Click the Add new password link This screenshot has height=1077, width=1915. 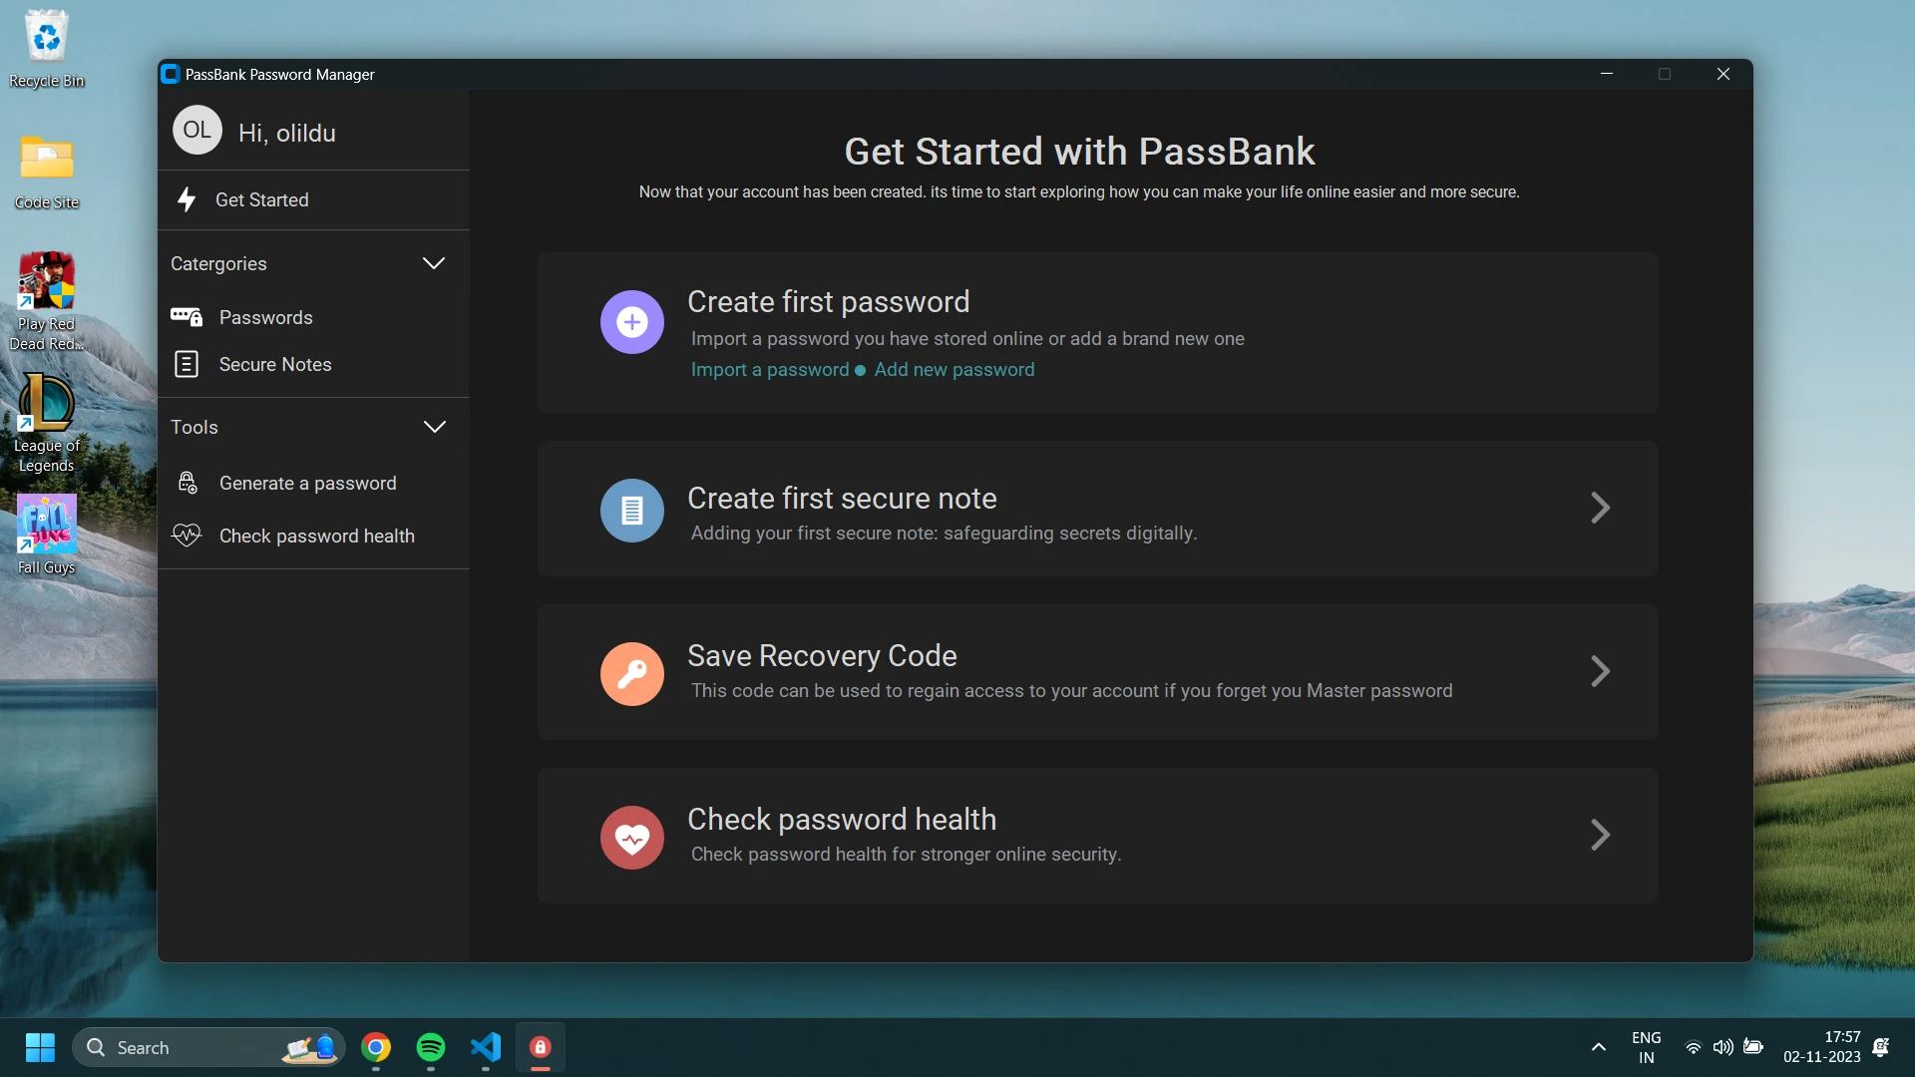[x=954, y=370]
